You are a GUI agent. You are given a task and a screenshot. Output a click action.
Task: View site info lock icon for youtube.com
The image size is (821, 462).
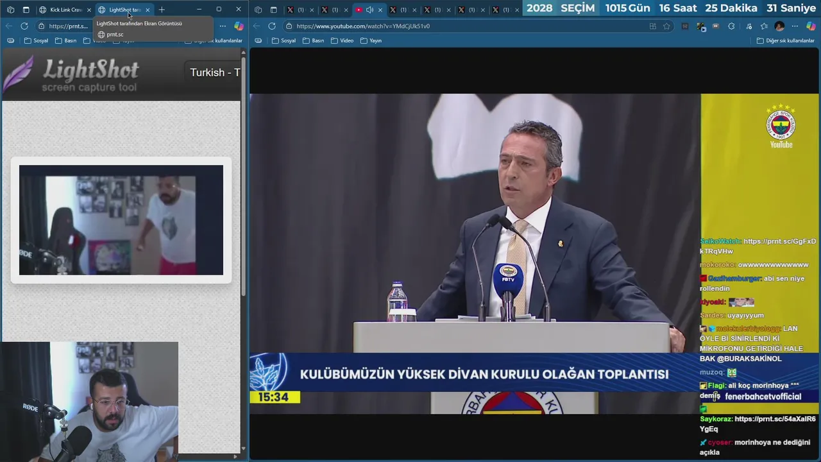289,26
